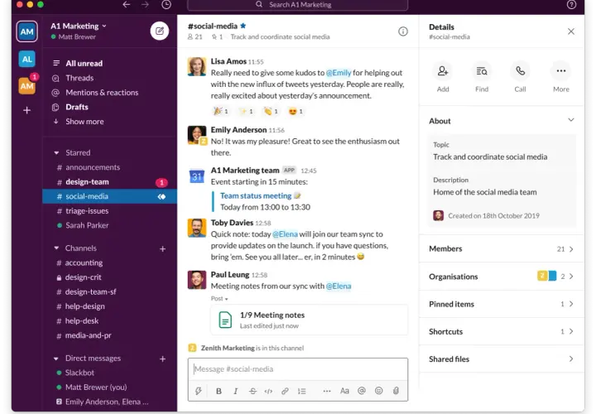Open A1 Marketing workspace dropdown

[79, 26]
